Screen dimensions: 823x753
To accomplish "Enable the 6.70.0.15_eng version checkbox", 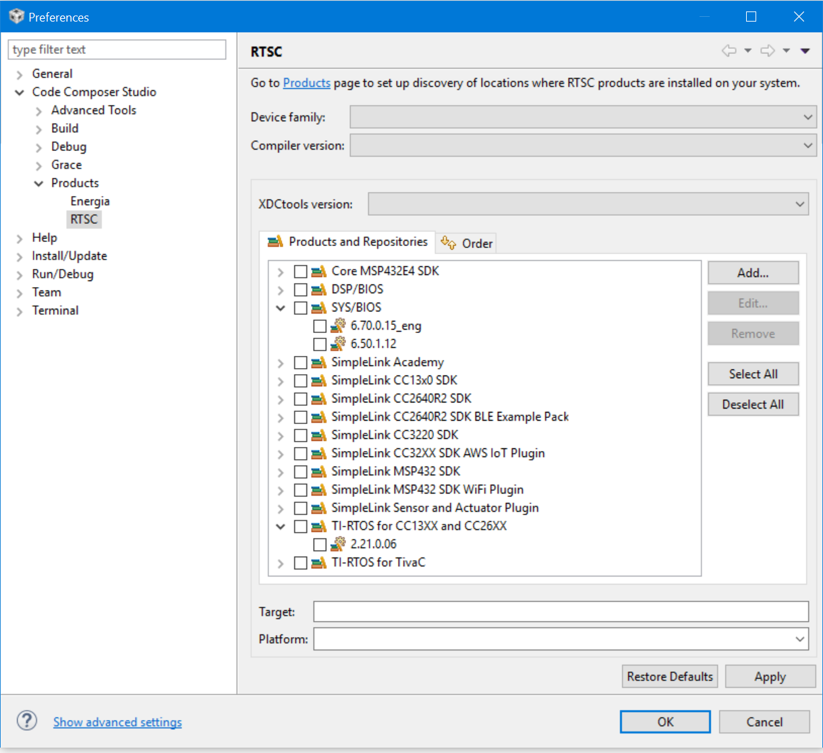I will (320, 326).
